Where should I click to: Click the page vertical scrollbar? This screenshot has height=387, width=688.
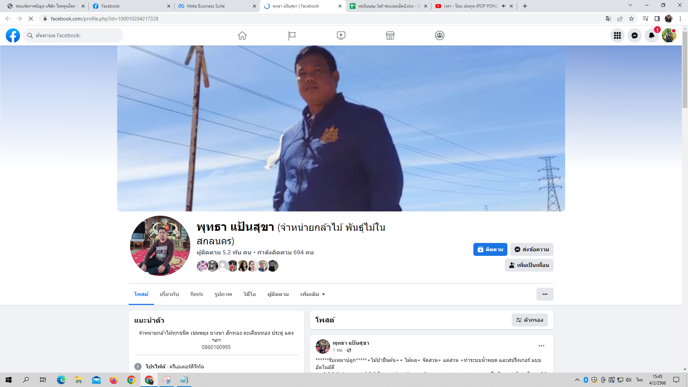tap(685, 68)
